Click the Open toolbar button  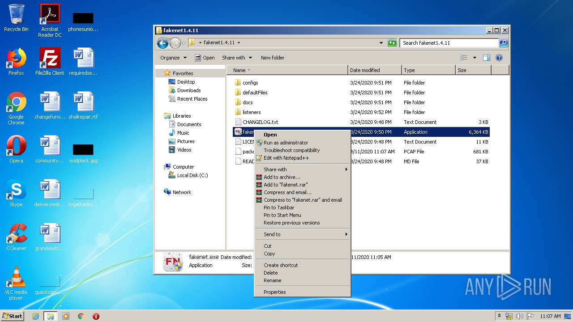tap(205, 58)
